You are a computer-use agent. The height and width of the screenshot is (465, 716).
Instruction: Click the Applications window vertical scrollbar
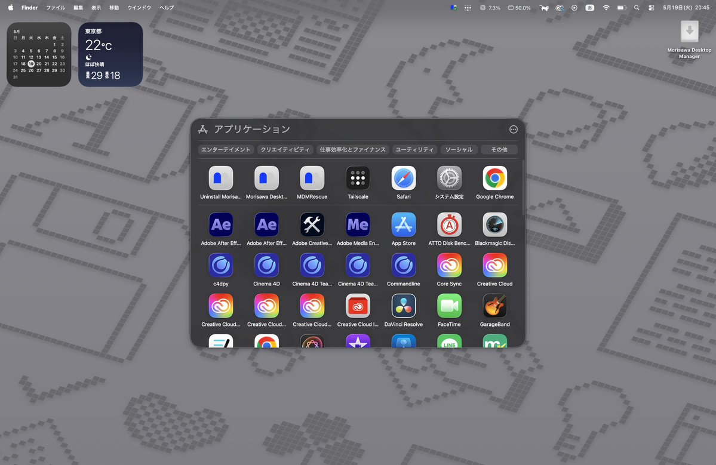[x=523, y=188]
